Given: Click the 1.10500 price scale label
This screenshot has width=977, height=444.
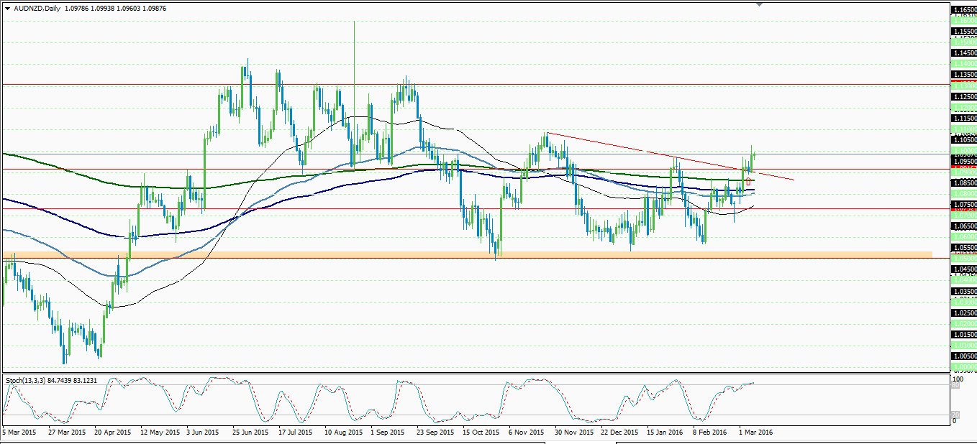Looking at the screenshot, I should [x=964, y=140].
